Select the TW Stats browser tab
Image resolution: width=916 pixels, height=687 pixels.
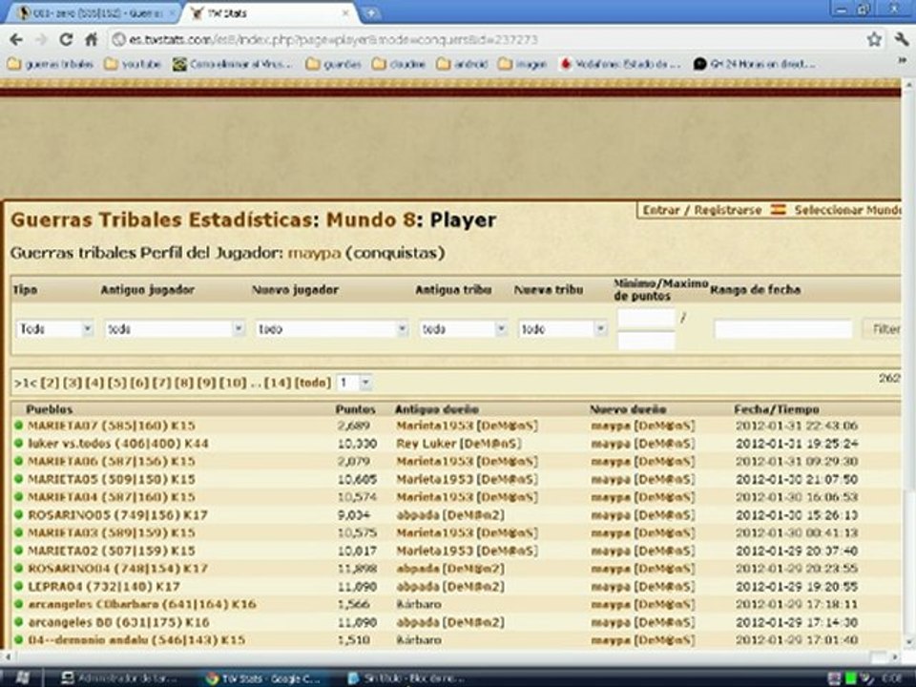269,12
